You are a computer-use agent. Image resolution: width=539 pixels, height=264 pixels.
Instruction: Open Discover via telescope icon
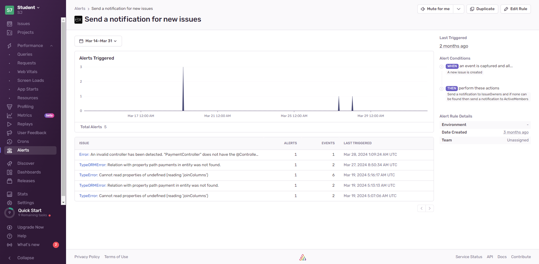(10, 164)
